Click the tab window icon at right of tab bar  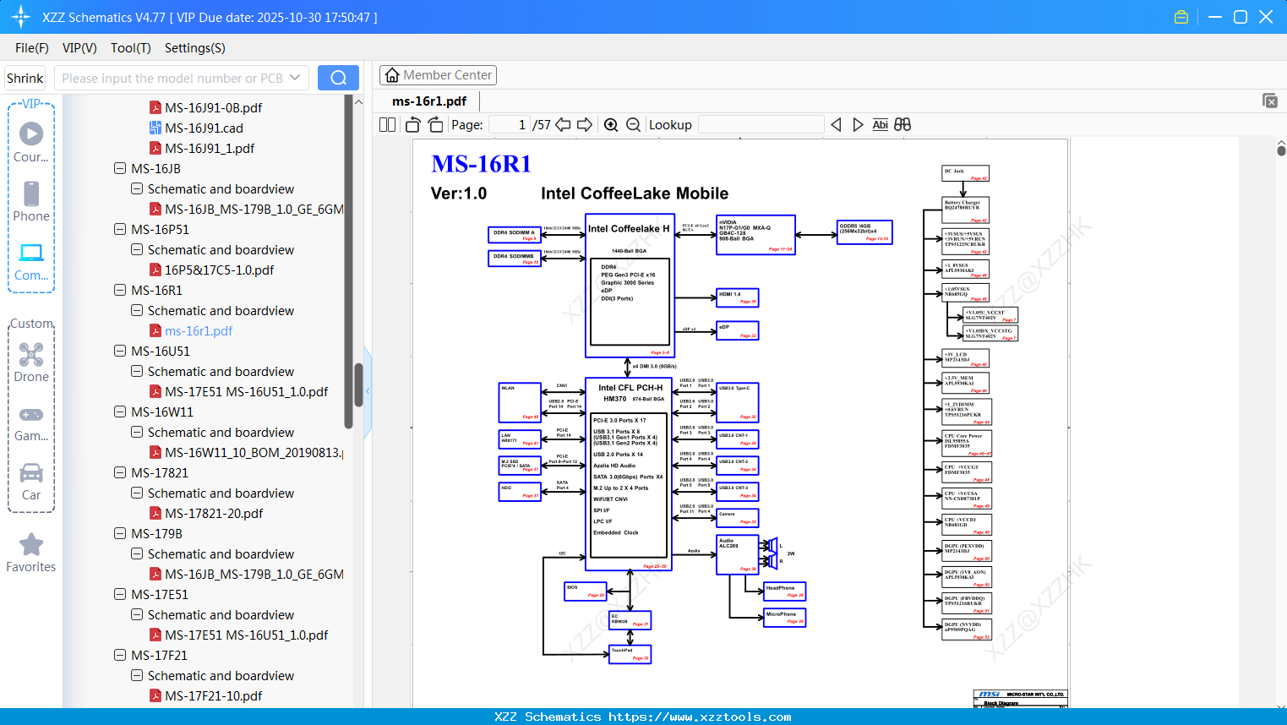(x=1269, y=101)
